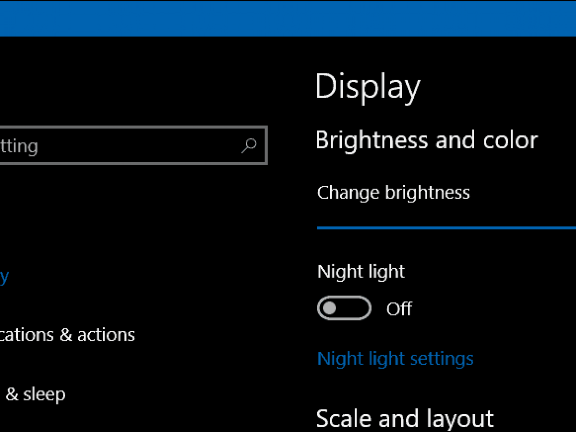Click the Night light label text
Screen dimensions: 576x432
point(361,272)
